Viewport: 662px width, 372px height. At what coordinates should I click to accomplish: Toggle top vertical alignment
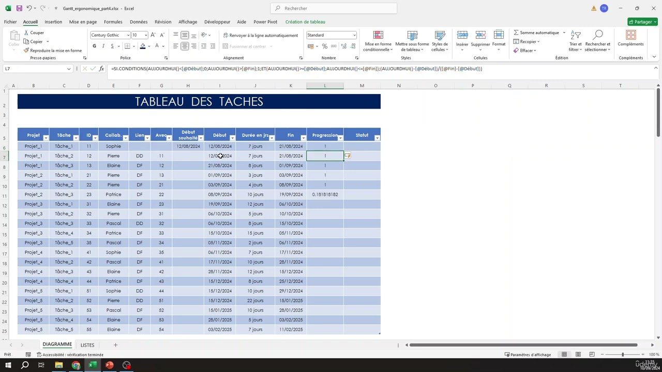(176, 35)
